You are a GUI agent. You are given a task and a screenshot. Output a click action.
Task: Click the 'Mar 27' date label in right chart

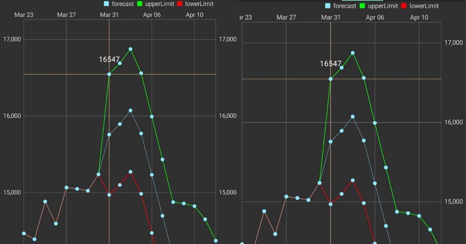pos(286,17)
